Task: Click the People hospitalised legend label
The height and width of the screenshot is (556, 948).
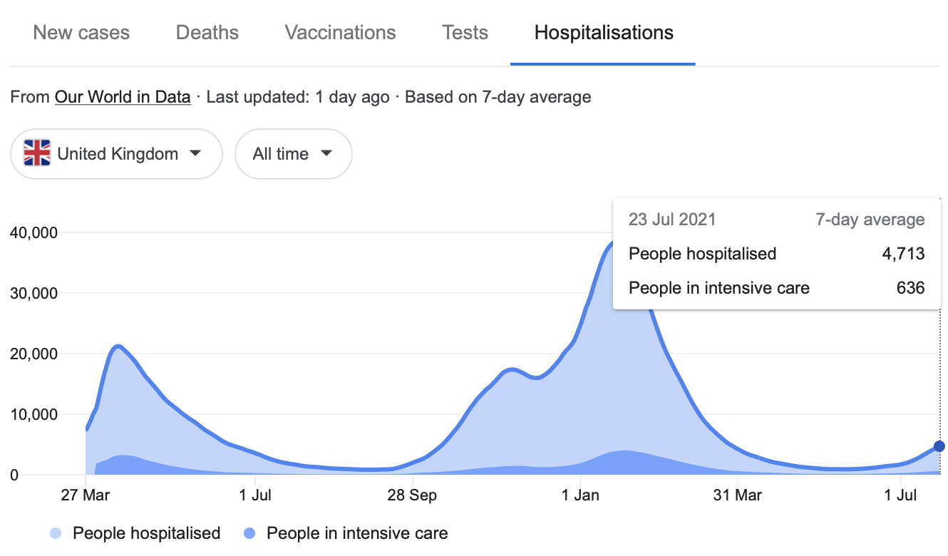Action: [147, 533]
